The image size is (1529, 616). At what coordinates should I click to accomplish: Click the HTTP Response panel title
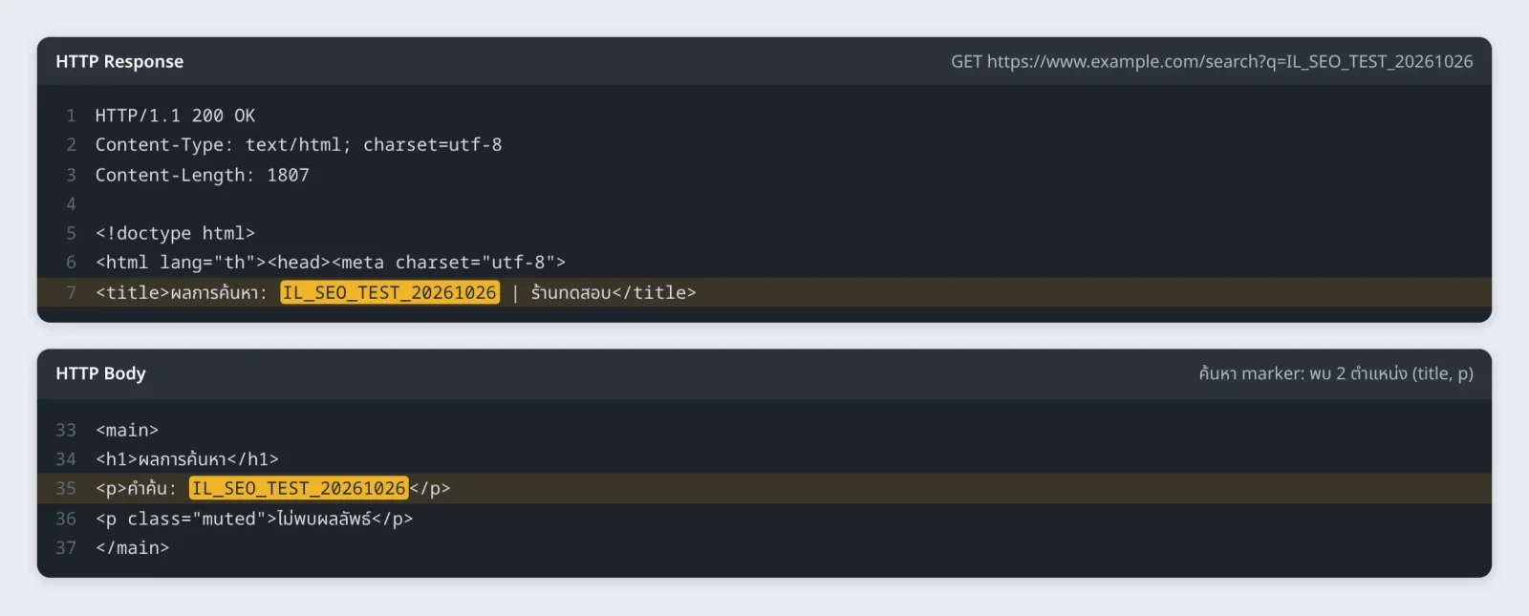119,61
